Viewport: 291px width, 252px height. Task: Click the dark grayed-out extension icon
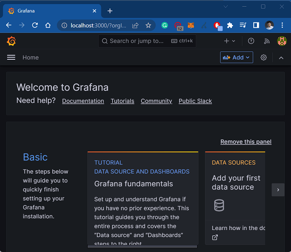point(204,25)
